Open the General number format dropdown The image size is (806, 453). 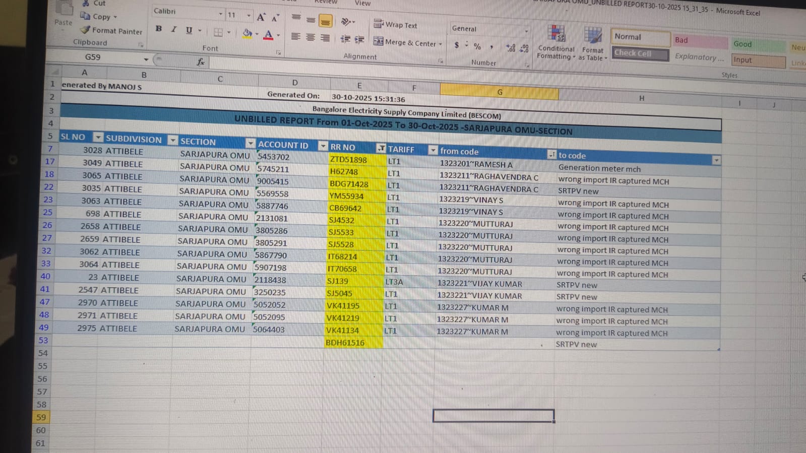point(526,31)
